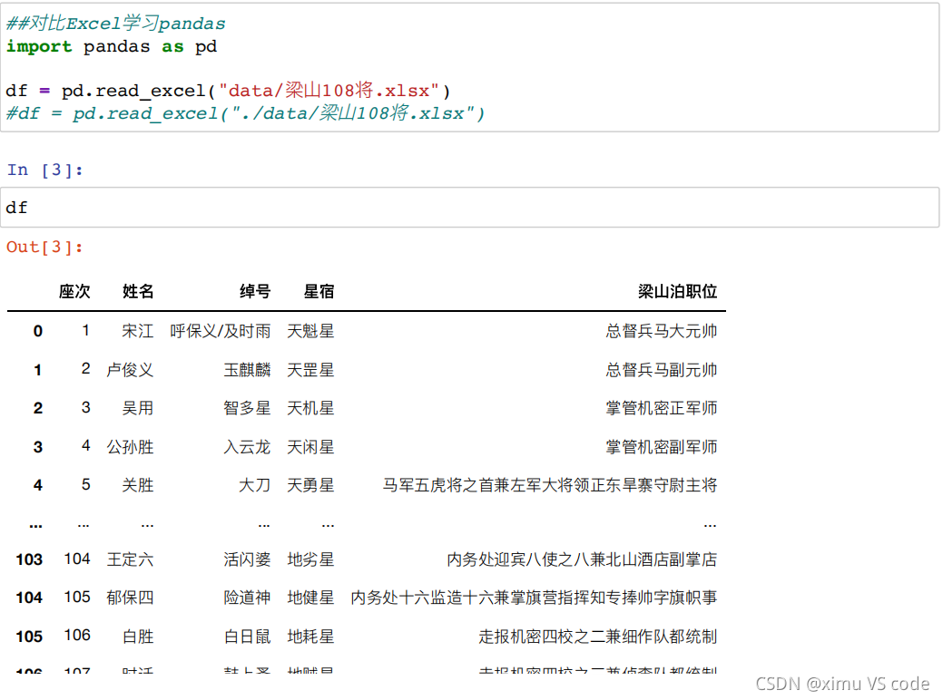Click the commented '#df = pd.read_excel' code line

[245, 113]
